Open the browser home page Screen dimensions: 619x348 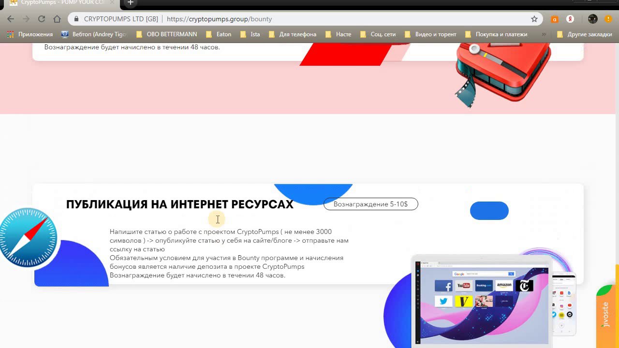pos(57,19)
